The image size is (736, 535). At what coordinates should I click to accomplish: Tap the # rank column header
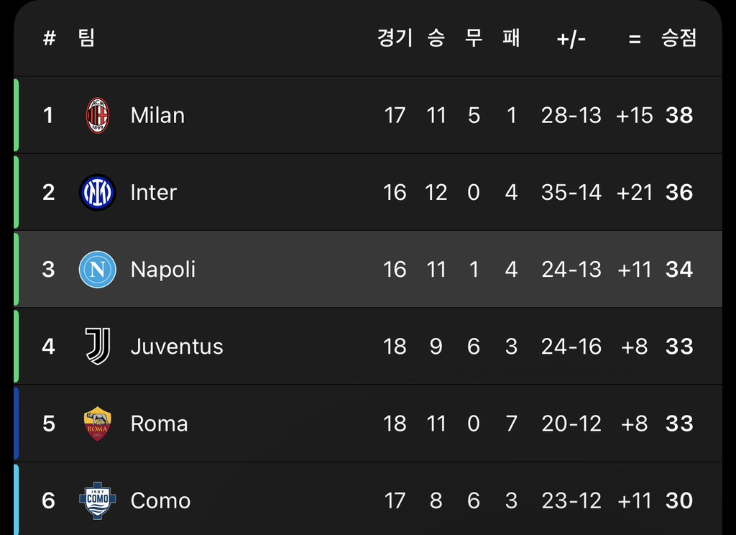point(50,38)
